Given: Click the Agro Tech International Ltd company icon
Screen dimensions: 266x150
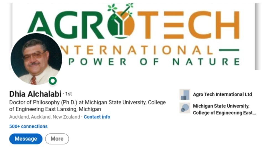Looking at the screenshot, I should [185, 94].
